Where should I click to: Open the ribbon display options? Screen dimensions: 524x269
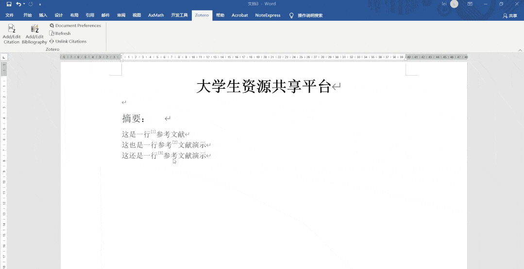(x=470, y=4)
